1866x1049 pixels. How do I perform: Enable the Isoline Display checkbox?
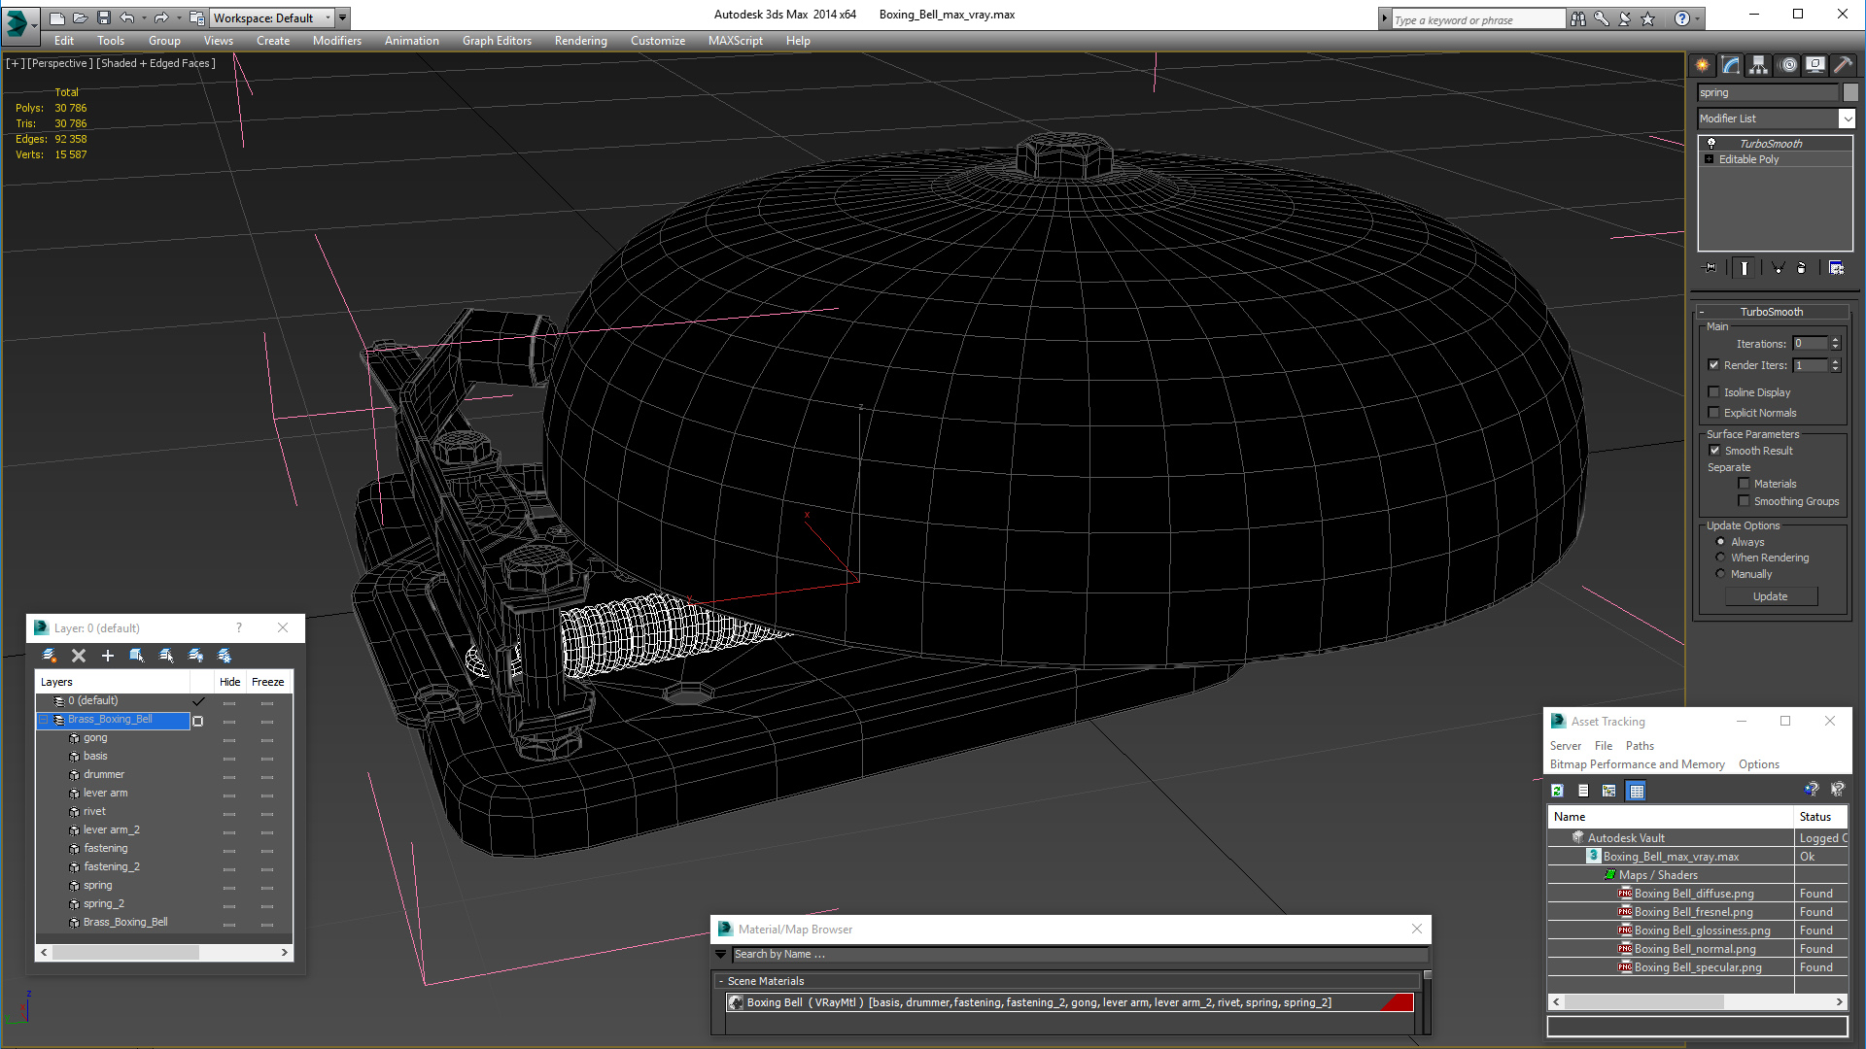point(1714,392)
